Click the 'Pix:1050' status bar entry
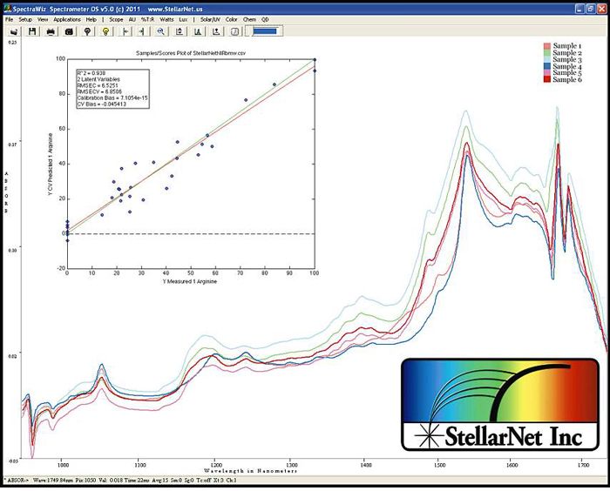Screen dimensions: 610x491 pos(84,481)
